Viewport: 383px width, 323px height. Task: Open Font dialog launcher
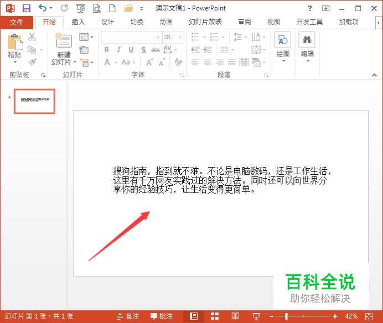[x=182, y=75]
